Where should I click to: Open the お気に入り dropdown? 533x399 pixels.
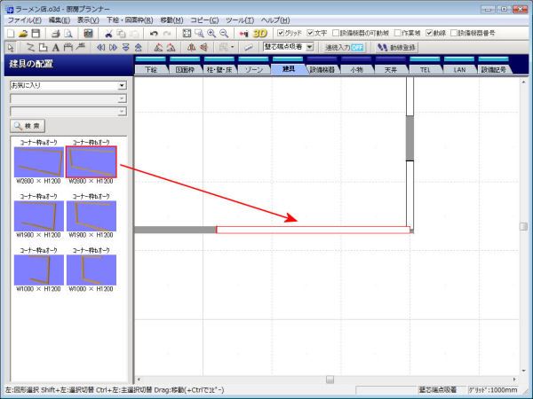click(x=68, y=86)
